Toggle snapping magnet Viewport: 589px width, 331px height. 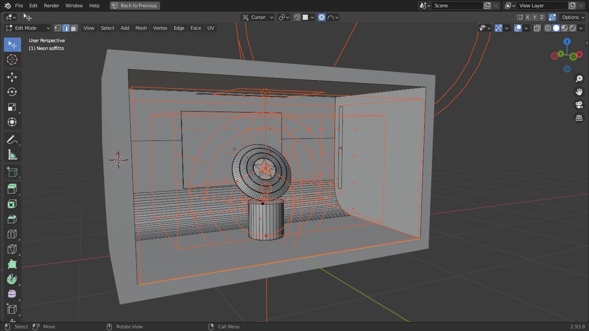point(297,17)
